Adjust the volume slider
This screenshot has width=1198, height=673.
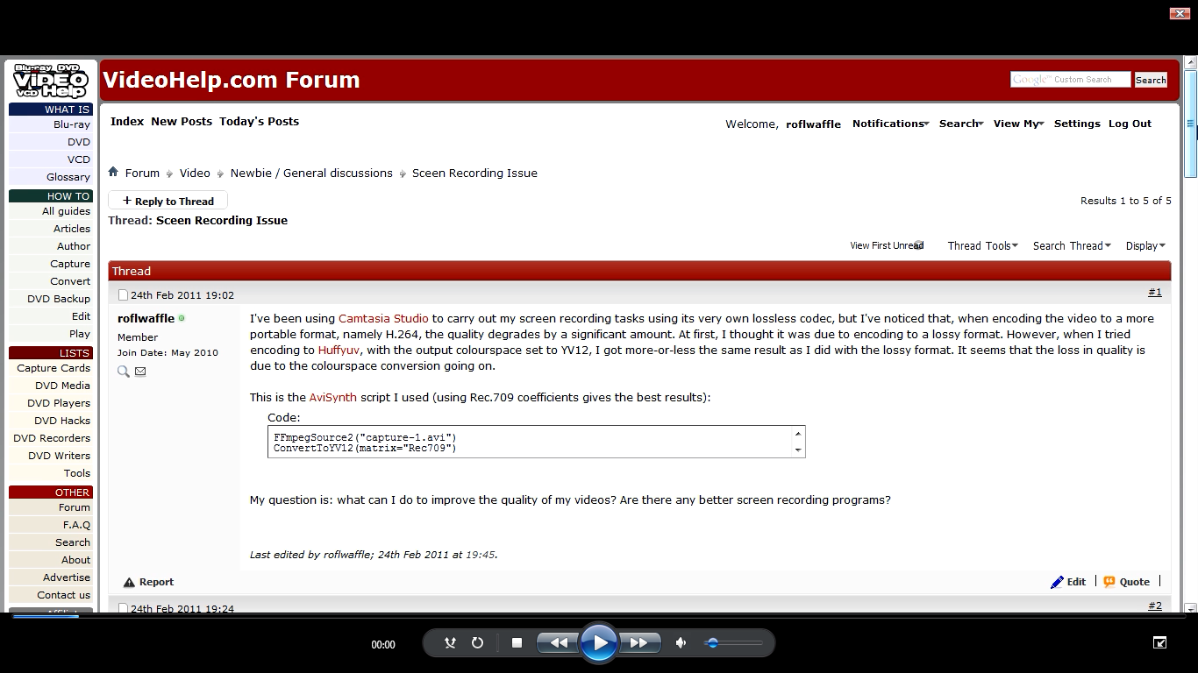734,643
